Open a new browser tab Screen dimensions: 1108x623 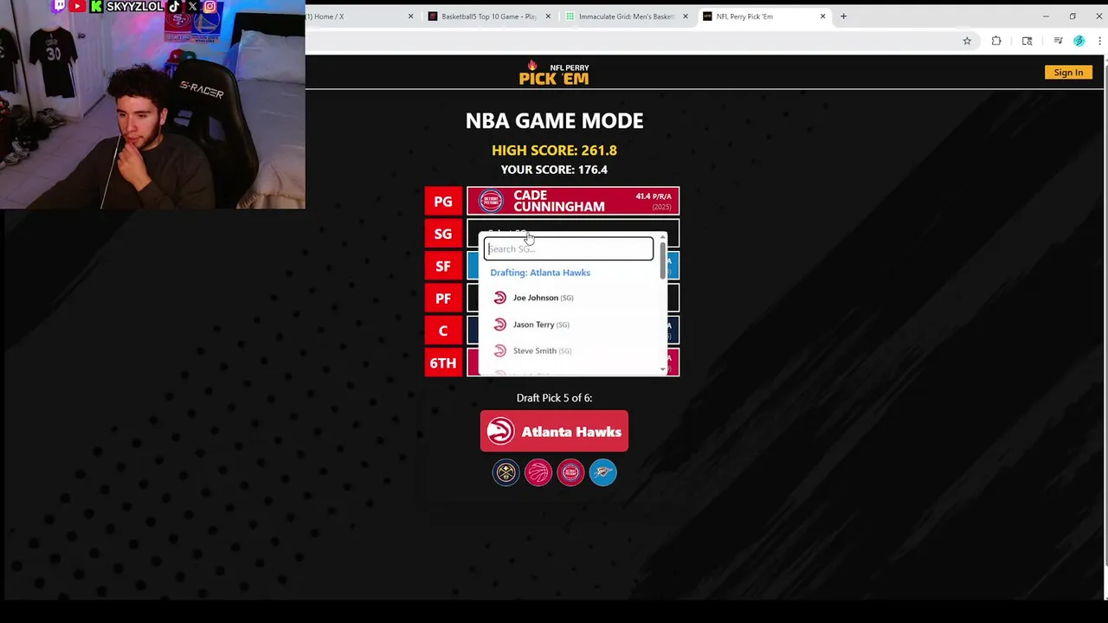[843, 16]
